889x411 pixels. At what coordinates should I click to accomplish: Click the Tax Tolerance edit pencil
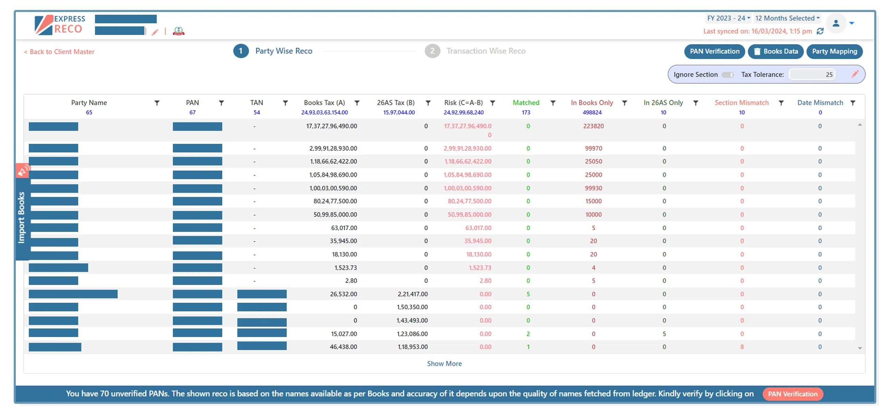(x=854, y=74)
